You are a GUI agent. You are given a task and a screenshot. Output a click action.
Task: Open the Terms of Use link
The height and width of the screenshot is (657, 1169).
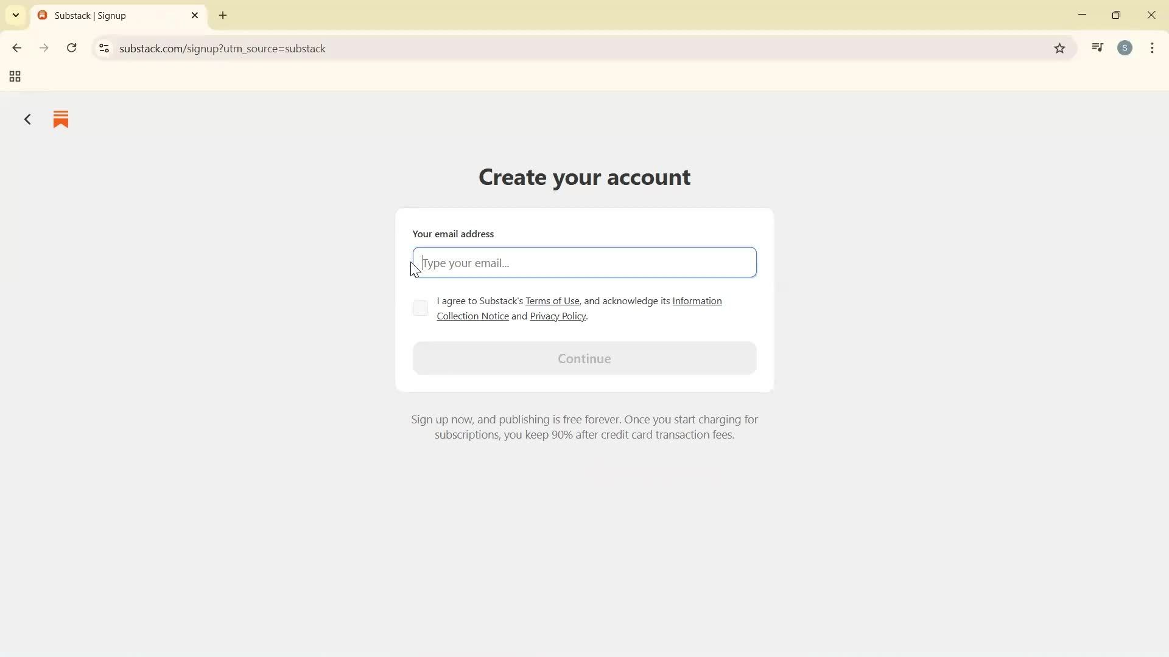coord(552,301)
